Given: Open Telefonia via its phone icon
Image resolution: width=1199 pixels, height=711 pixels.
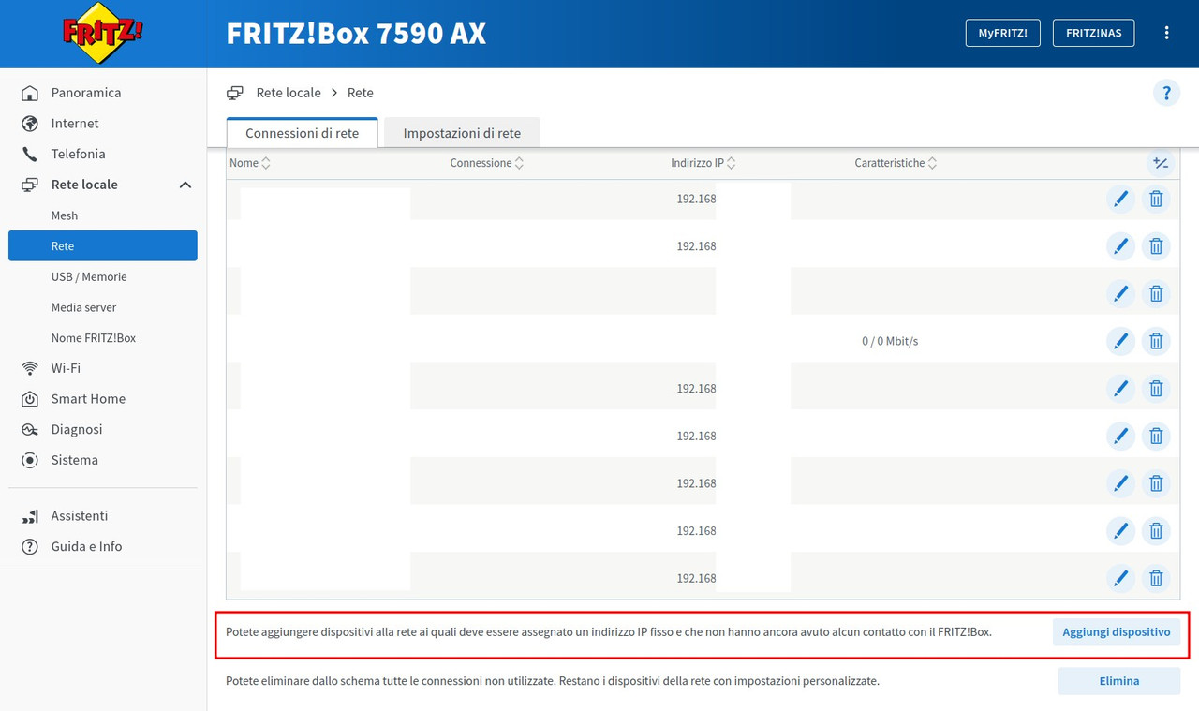Looking at the screenshot, I should pos(30,154).
